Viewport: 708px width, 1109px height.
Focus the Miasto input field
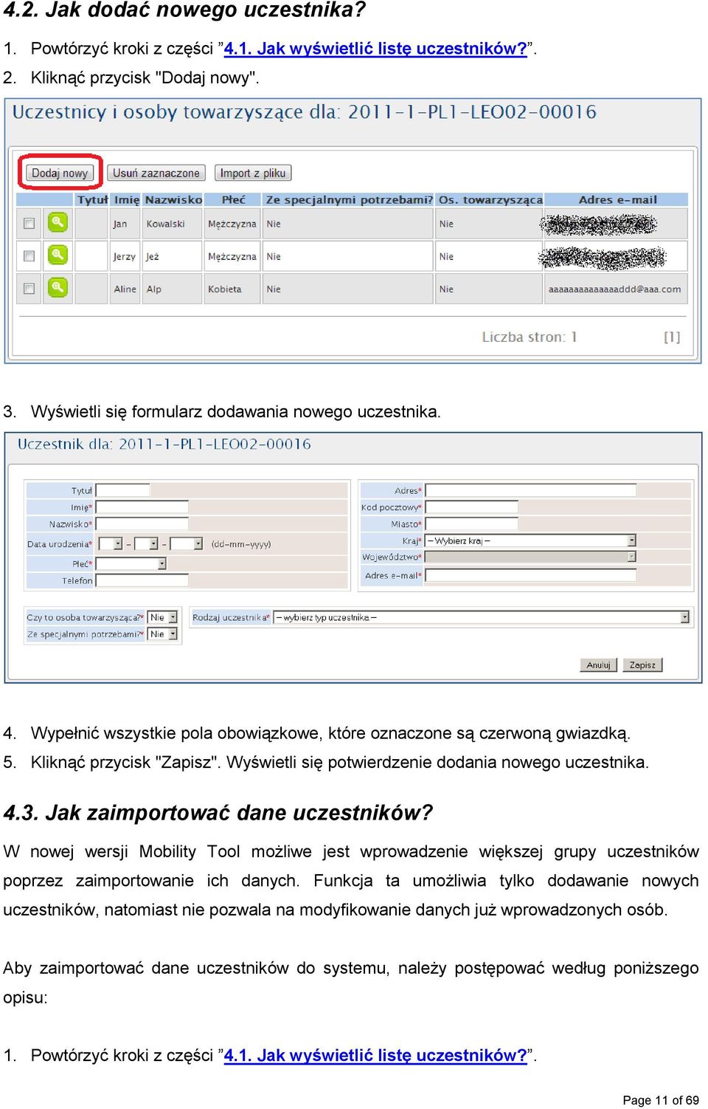(x=472, y=523)
